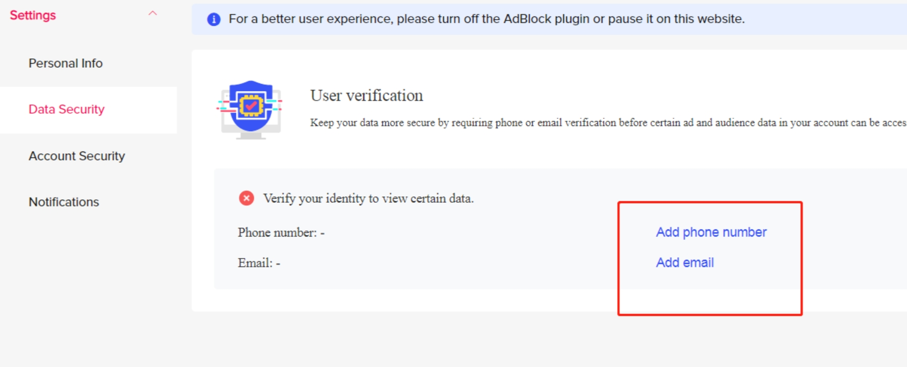The image size is (907, 367).
Task: Click the Settings header label
Action: point(33,15)
